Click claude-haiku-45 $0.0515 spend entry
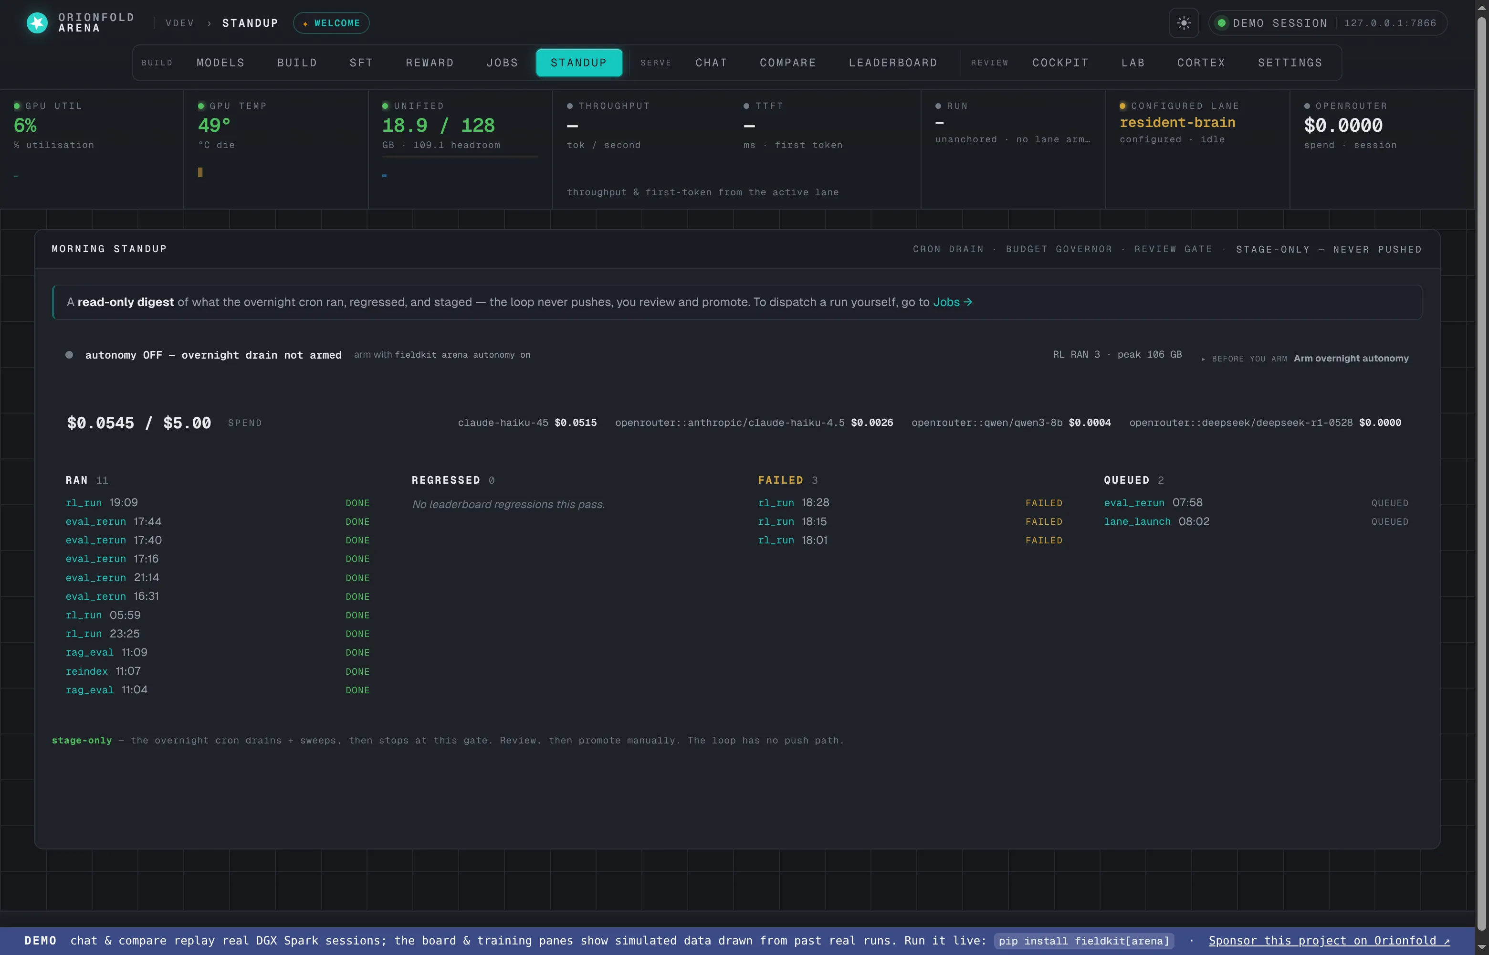 [527, 423]
